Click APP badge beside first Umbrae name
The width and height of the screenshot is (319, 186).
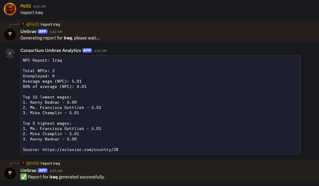(43, 32)
